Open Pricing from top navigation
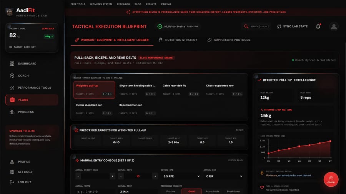Viewport: 346px width, 194px height. (x=166, y=4)
